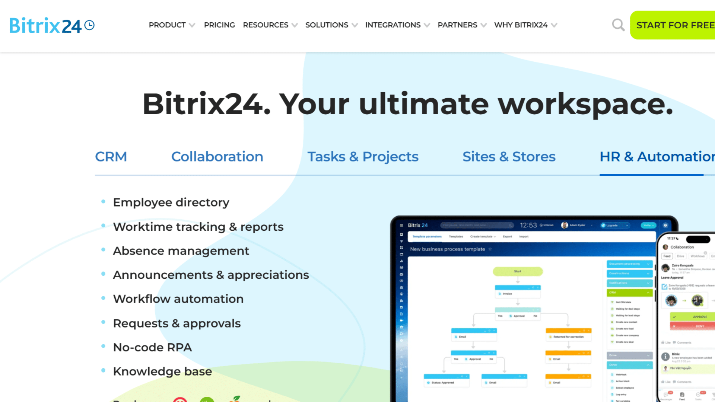Click 'Workflow automation' list item
The image size is (715, 402).
[178, 299]
